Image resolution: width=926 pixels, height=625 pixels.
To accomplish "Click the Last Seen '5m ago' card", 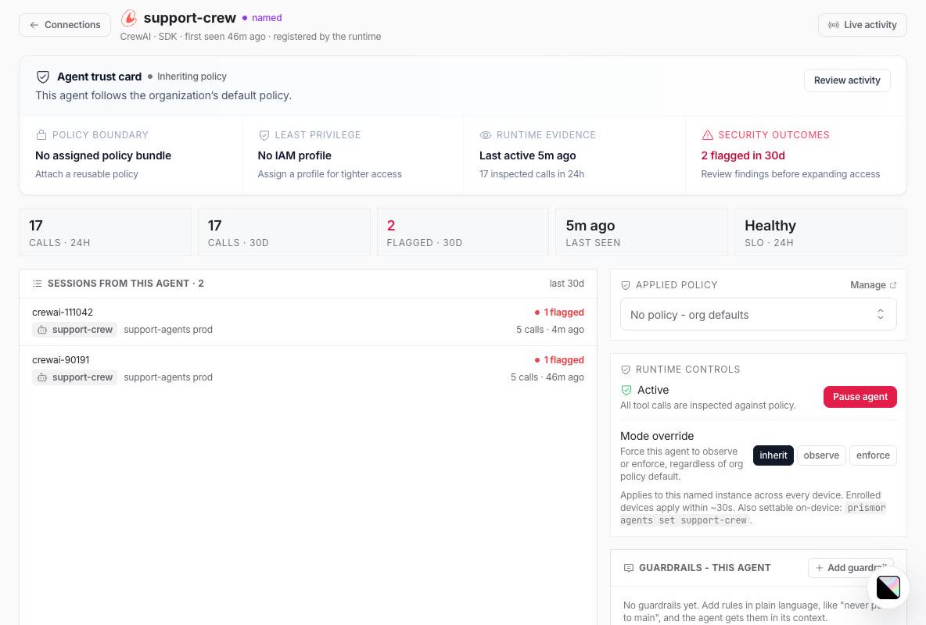I will 641,232.
